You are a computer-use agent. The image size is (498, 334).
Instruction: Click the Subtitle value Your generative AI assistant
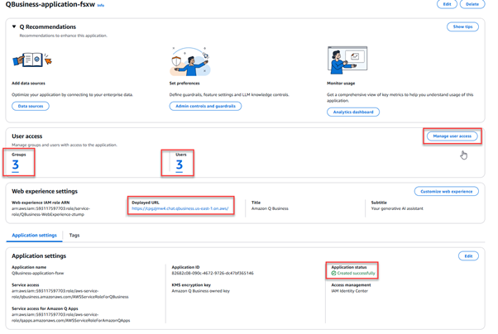click(397, 208)
